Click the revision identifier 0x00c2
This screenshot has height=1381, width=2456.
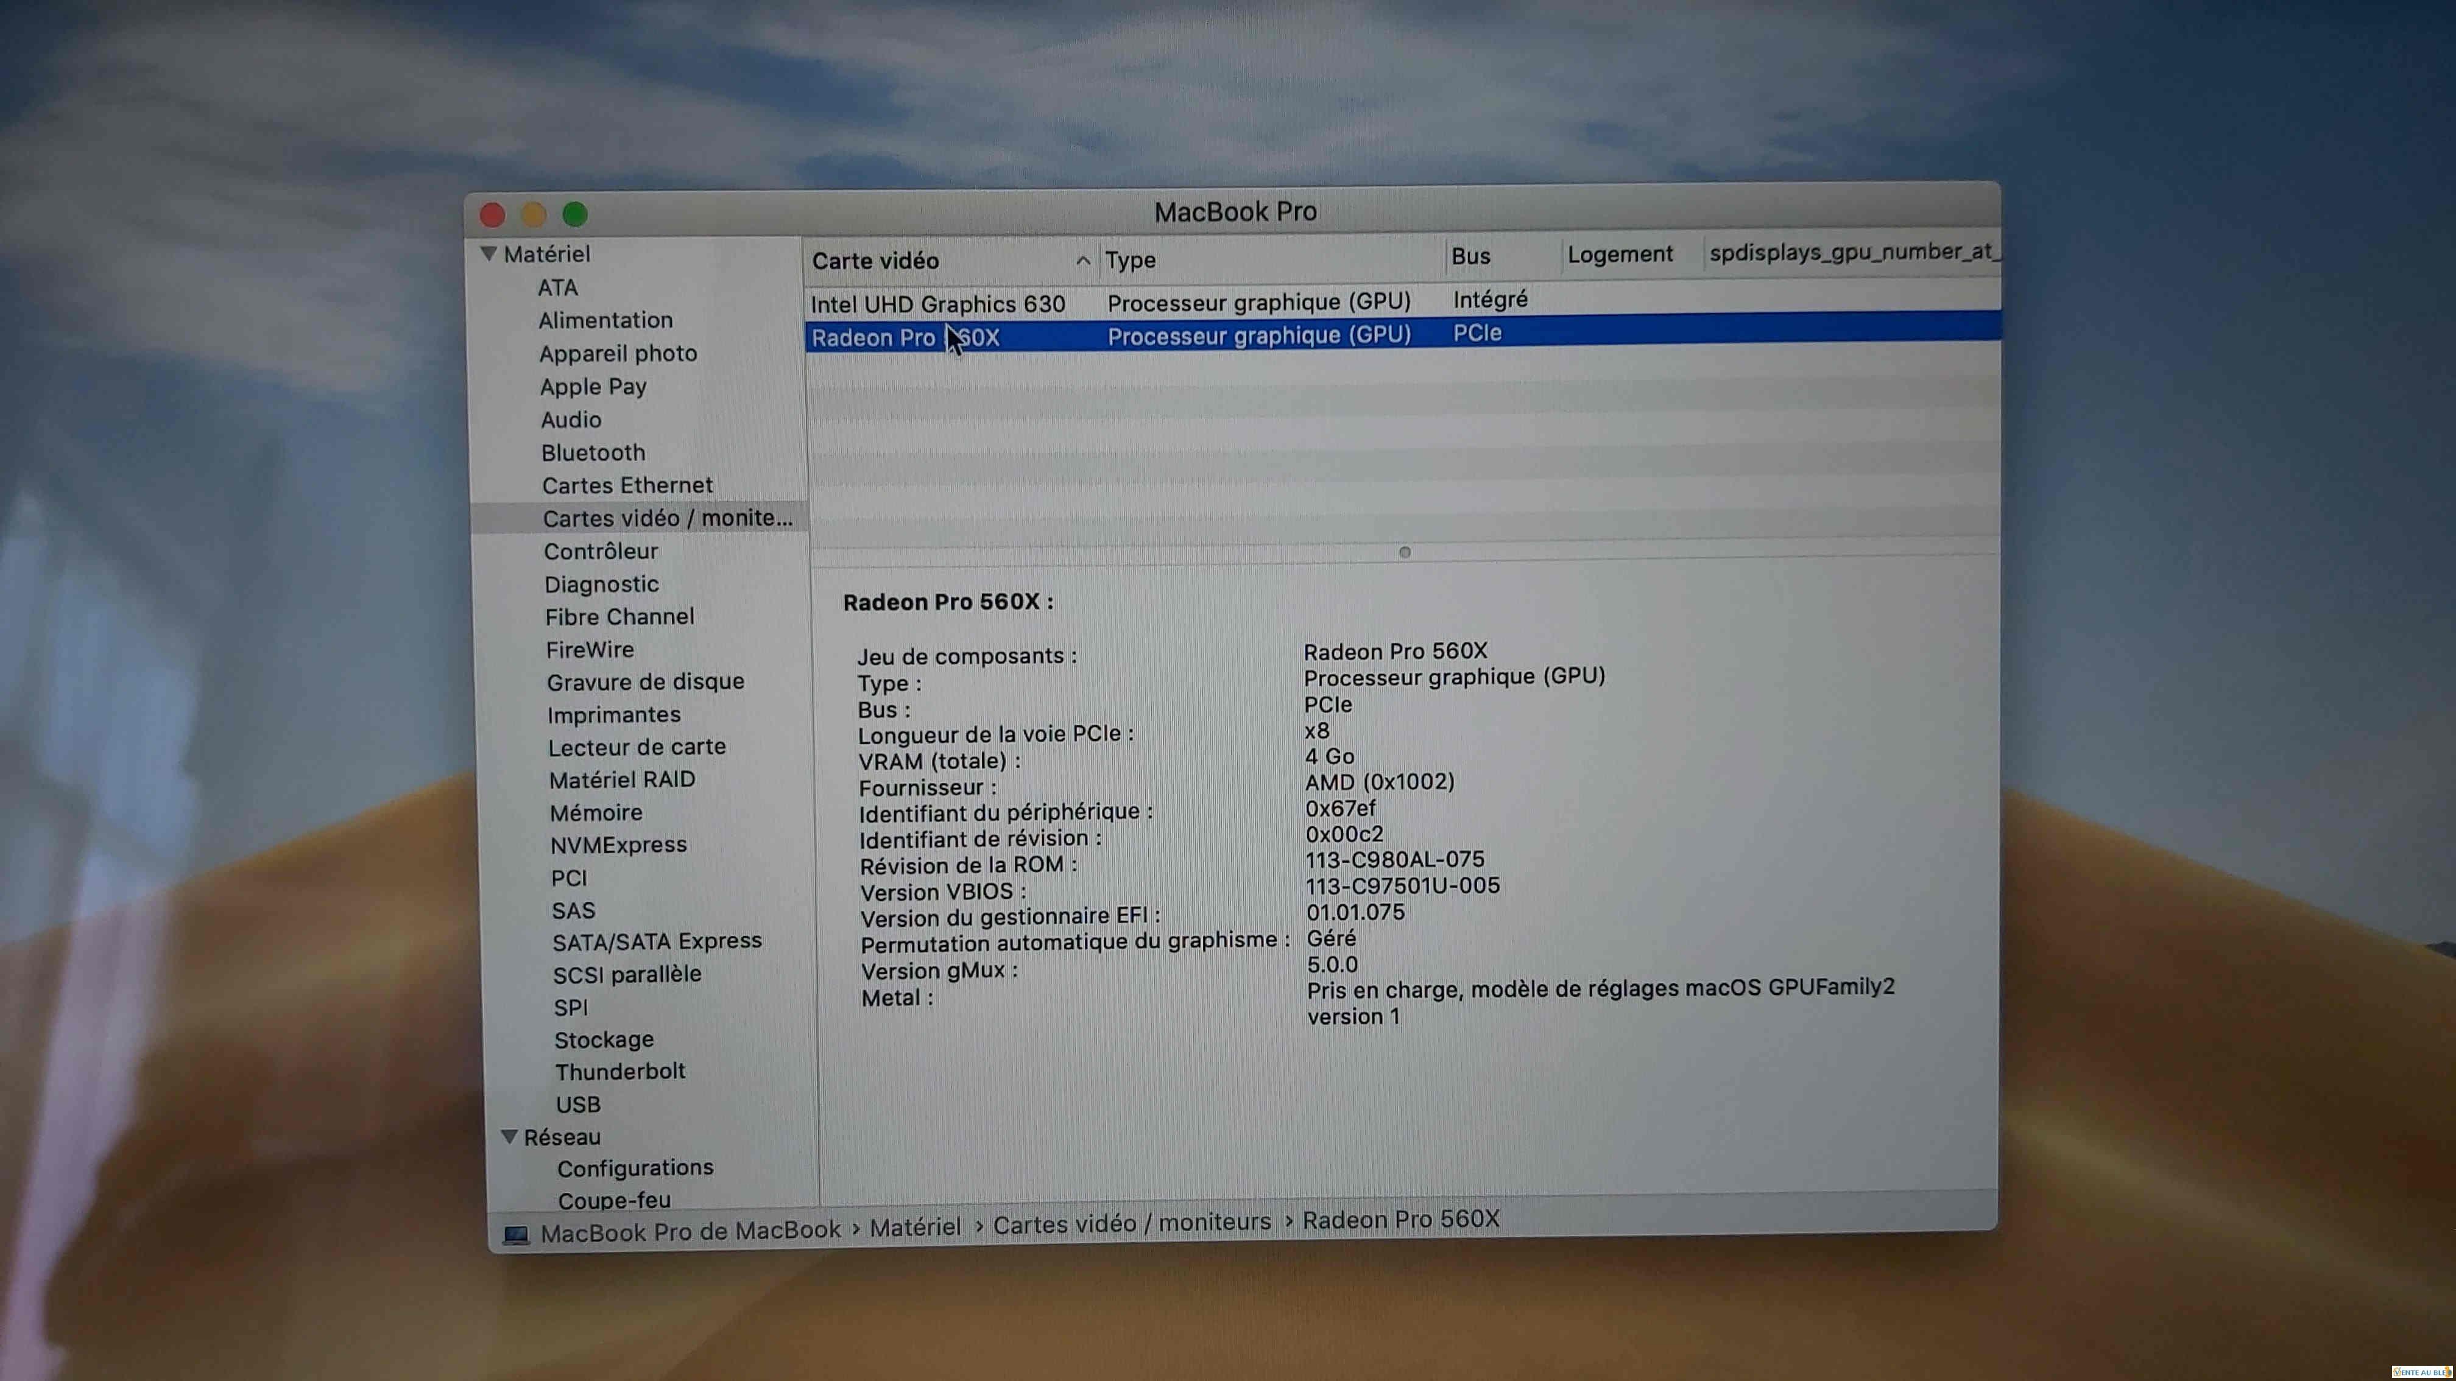1343,834
